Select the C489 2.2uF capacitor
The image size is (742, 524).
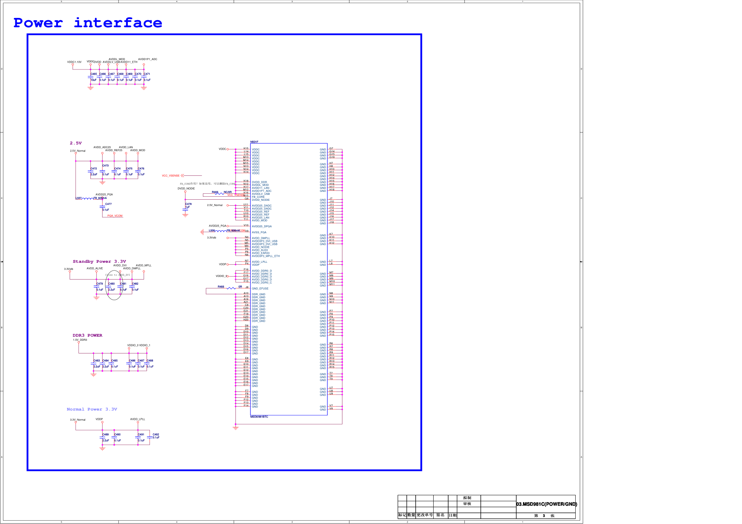tap(102, 437)
